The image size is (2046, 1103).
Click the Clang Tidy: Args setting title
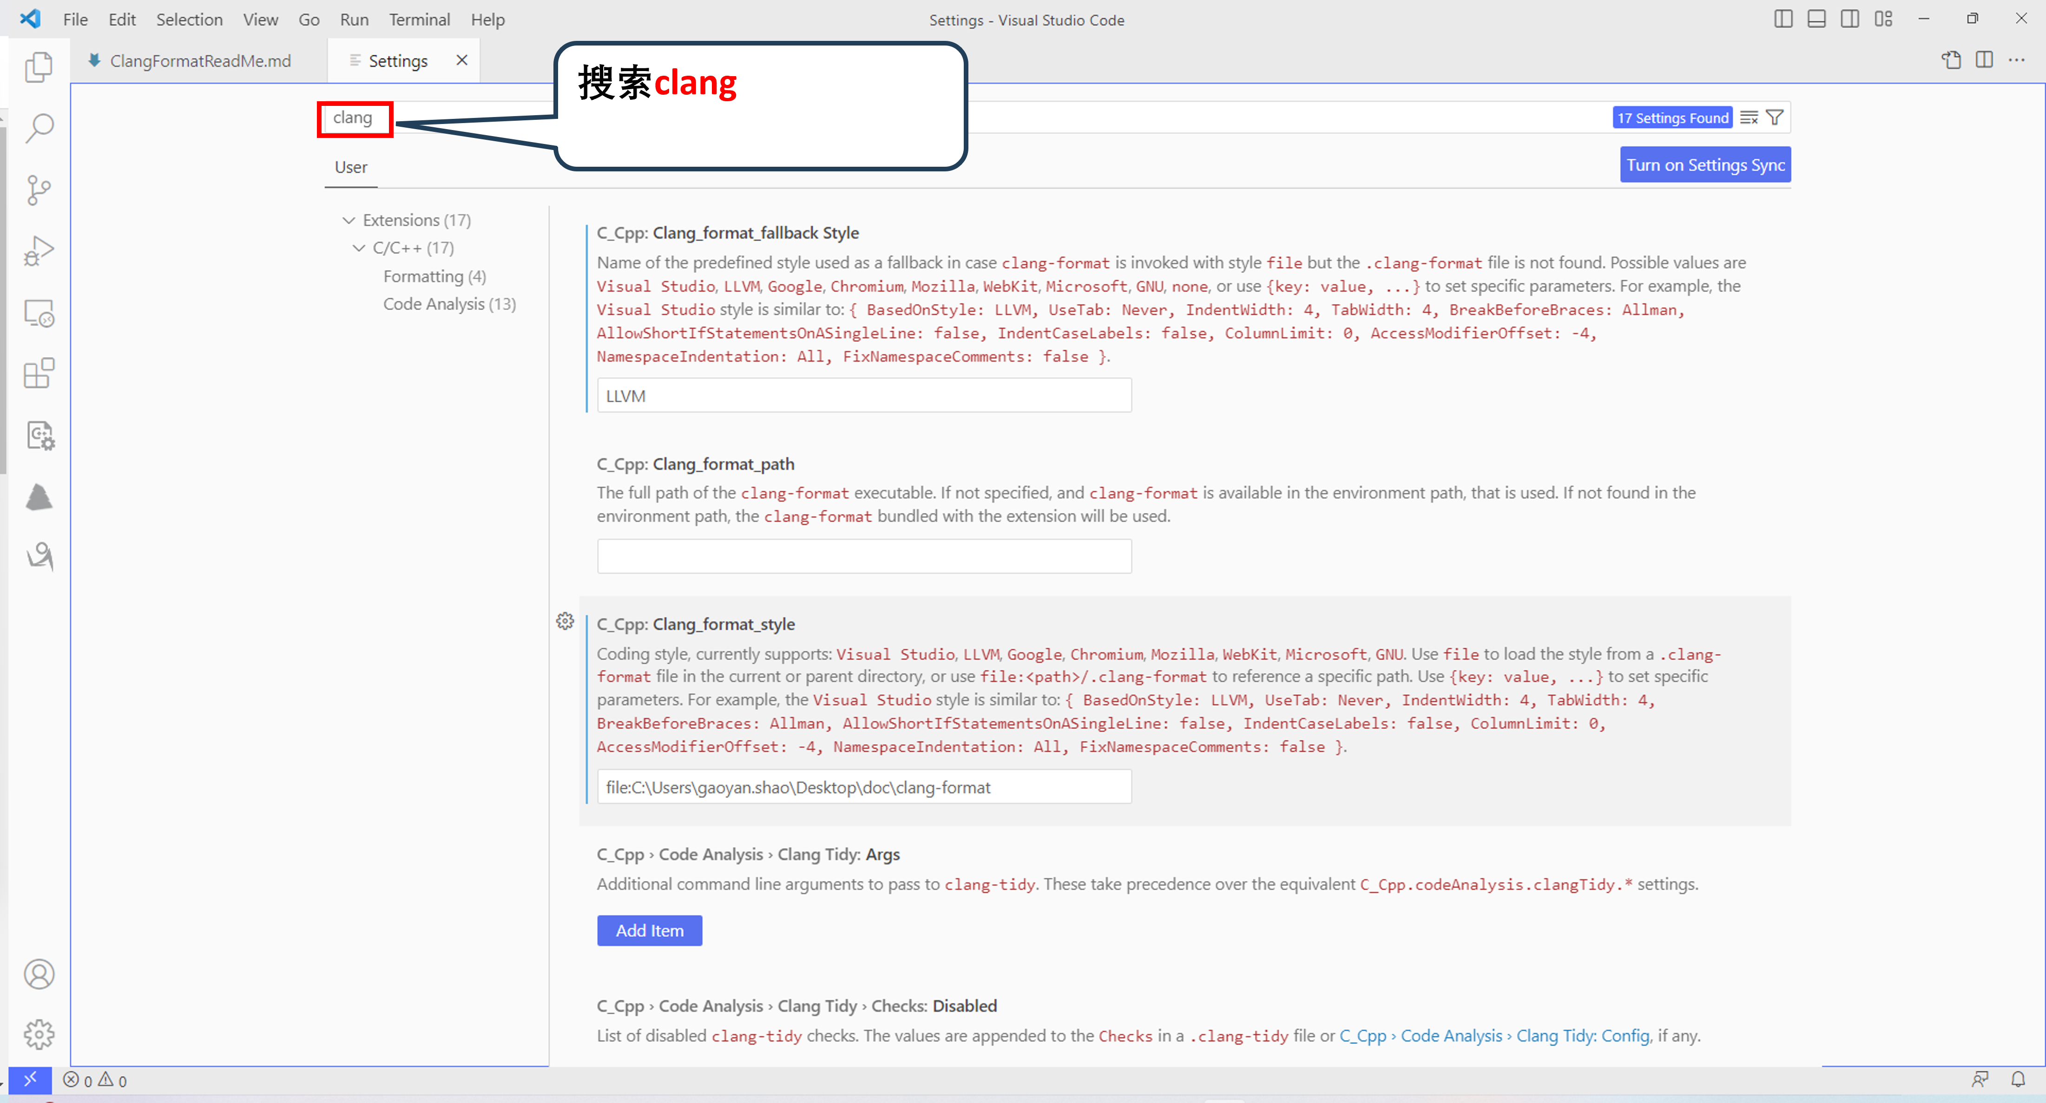click(748, 854)
